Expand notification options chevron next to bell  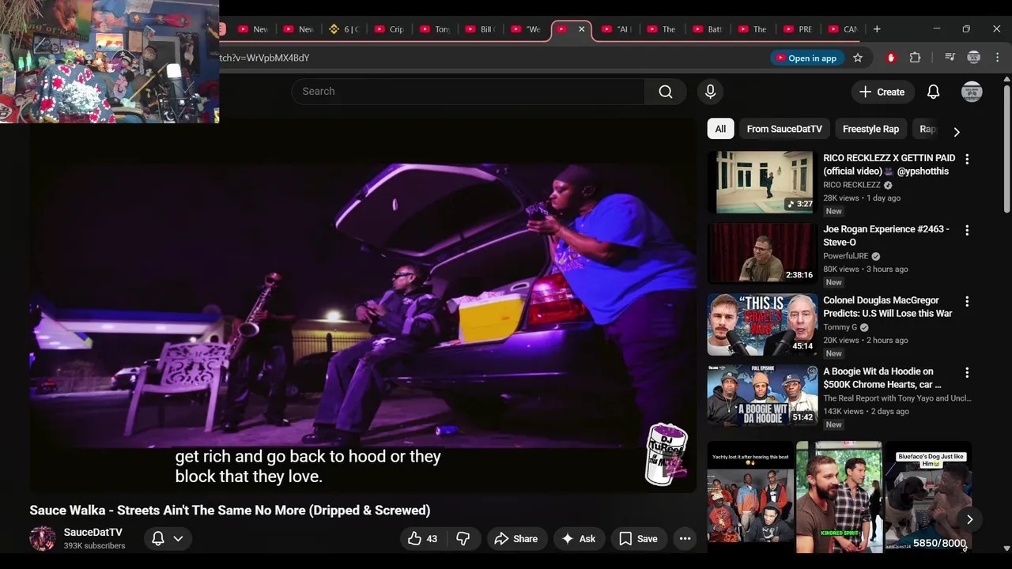pyautogui.click(x=179, y=539)
